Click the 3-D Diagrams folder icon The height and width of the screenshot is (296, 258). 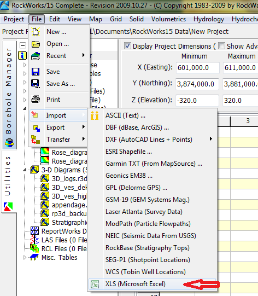[x=34, y=170]
